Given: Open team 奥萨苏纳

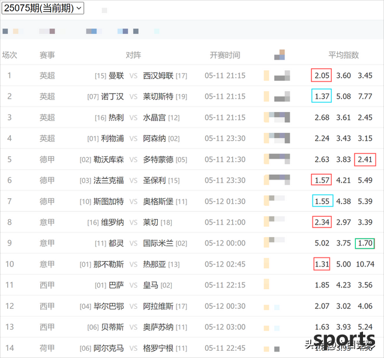Looking at the screenshot, I should 158,327.
